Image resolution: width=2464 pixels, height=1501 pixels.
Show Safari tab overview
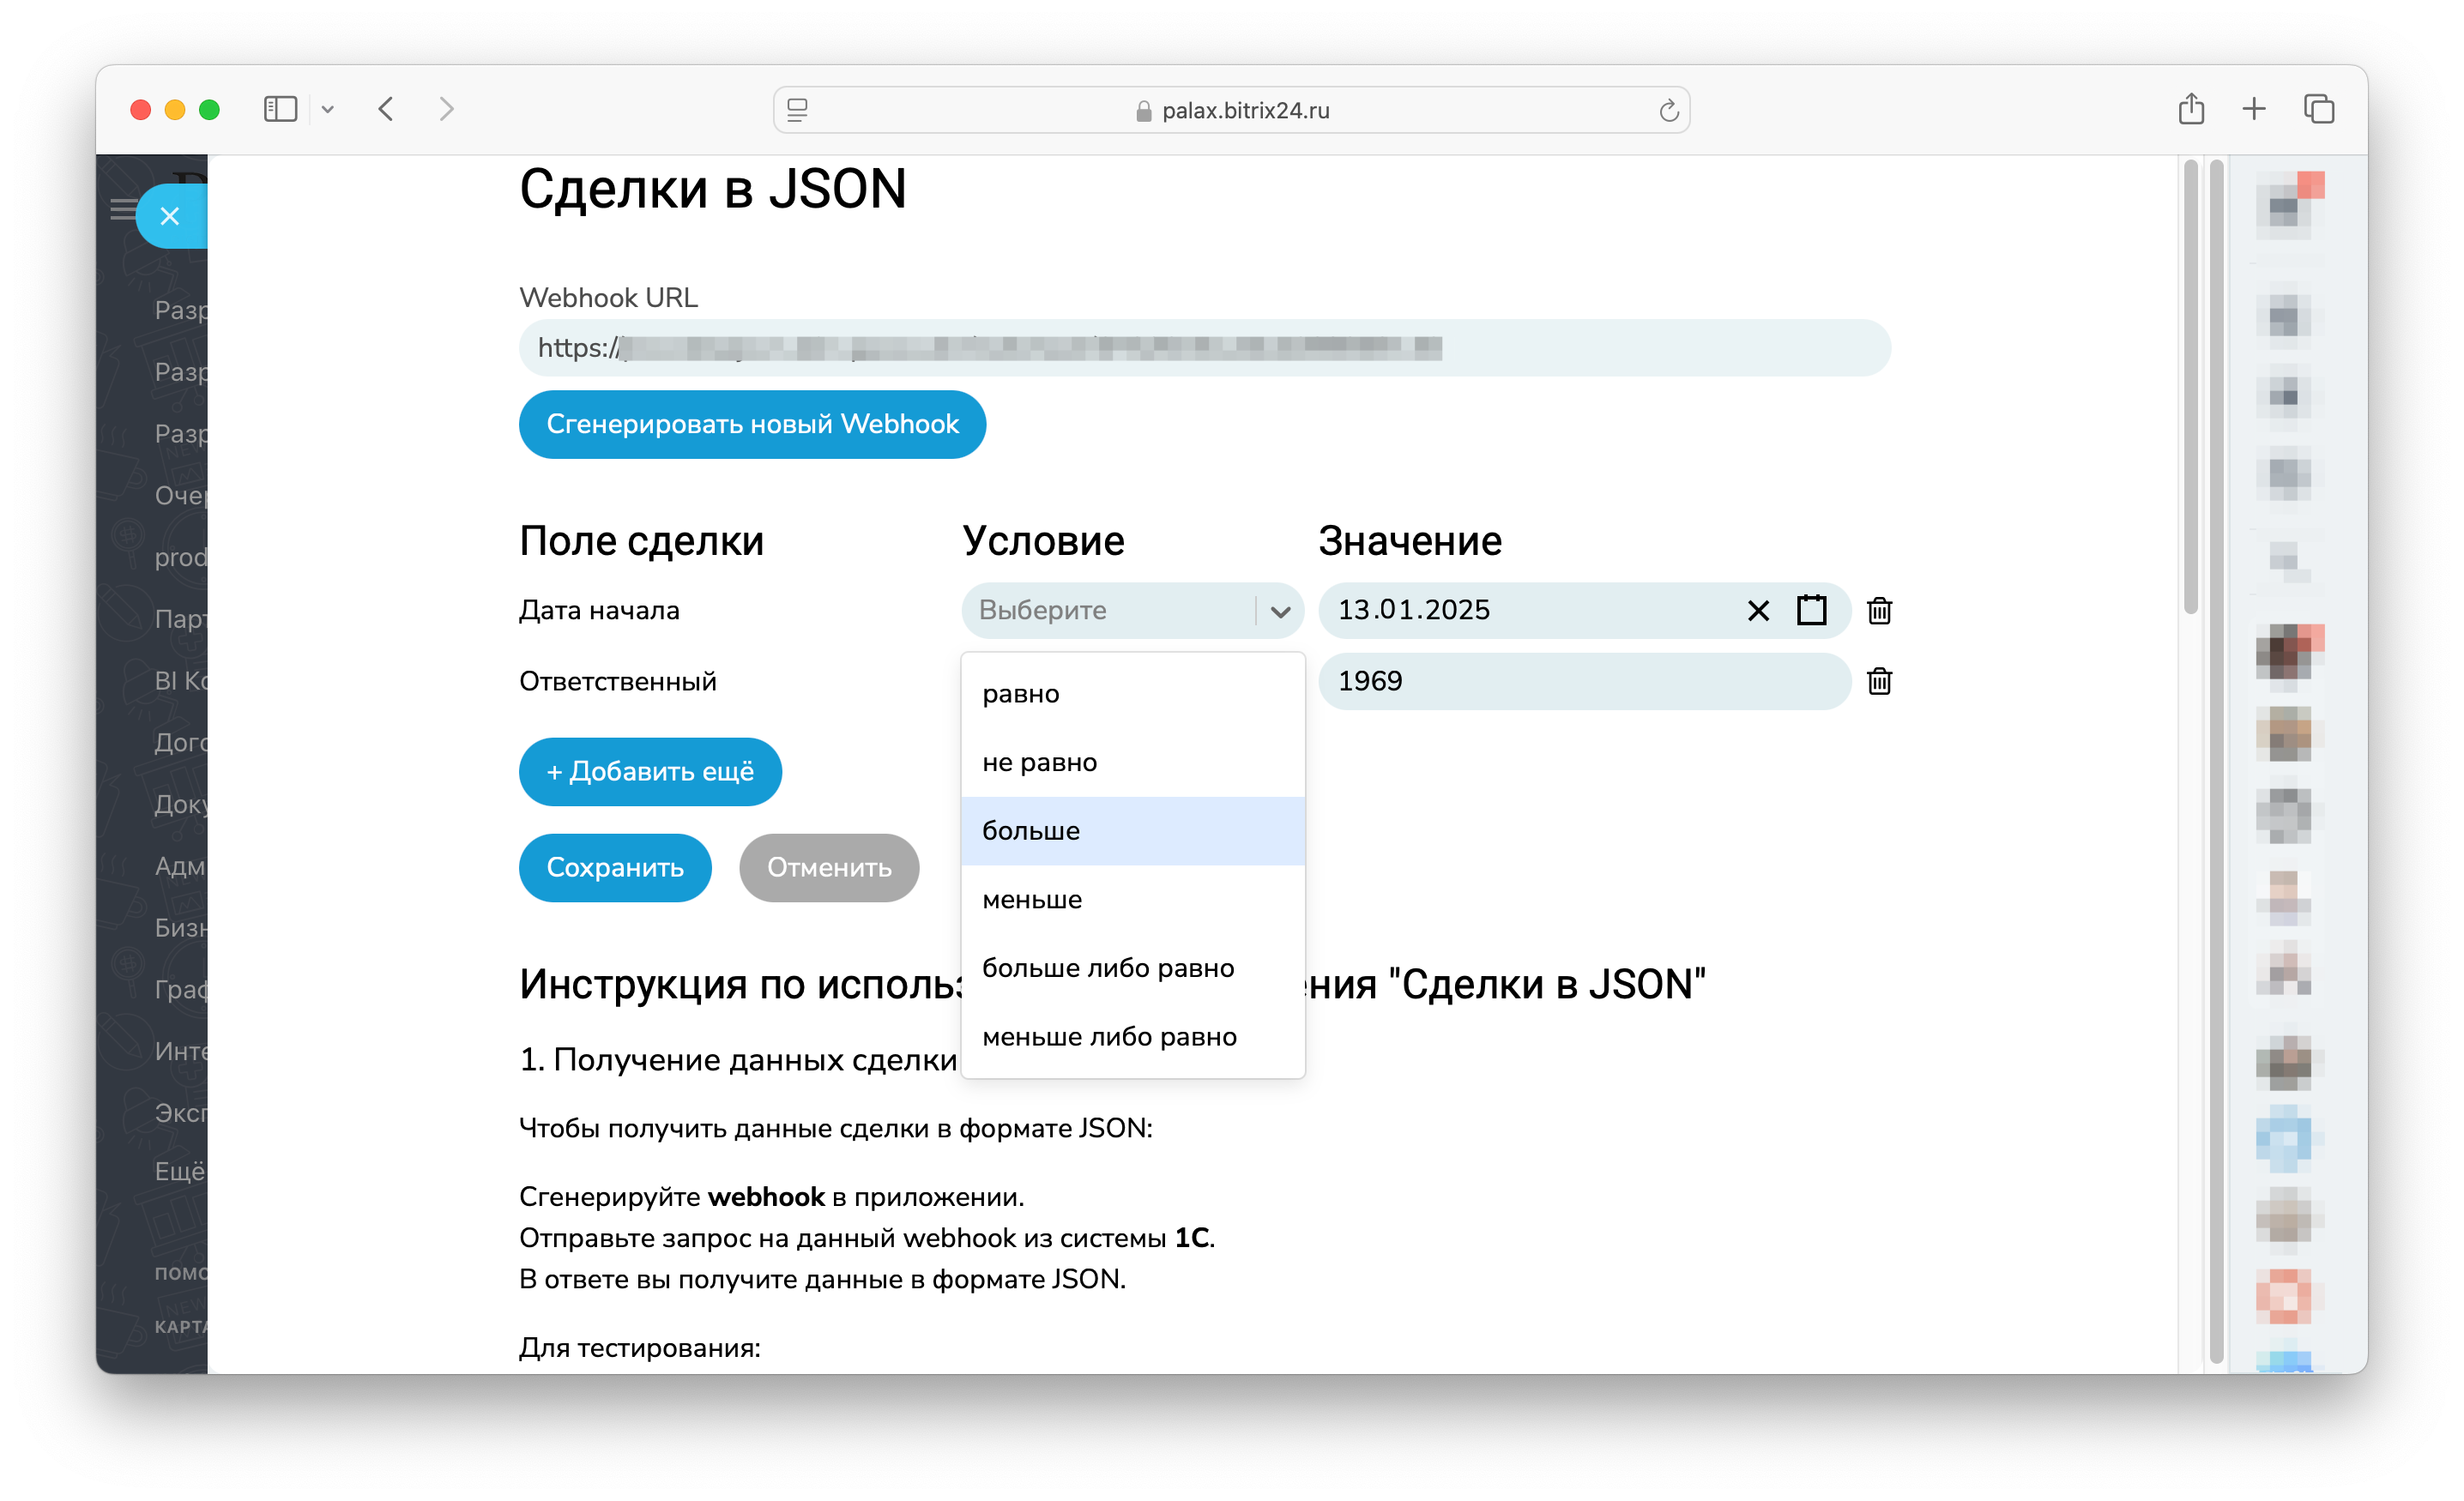[x=2318, y=109]
